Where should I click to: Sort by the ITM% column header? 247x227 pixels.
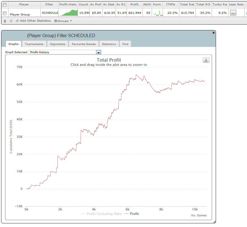tap(171, 5)
